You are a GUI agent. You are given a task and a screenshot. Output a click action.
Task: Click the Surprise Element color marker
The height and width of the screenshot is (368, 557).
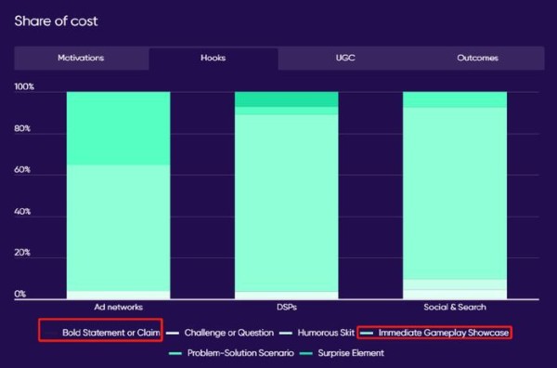305,353
